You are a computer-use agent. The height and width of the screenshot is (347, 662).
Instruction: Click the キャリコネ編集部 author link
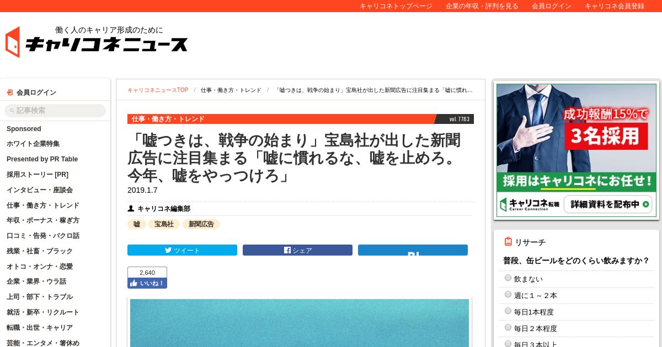pos(164,209)
